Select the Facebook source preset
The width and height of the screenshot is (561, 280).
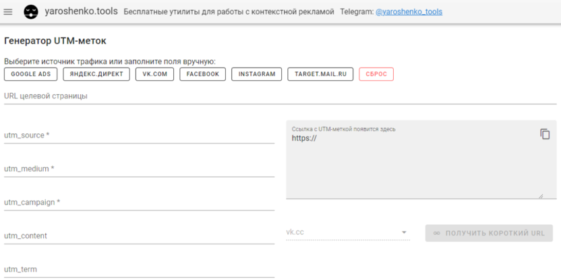pos(203,74)
